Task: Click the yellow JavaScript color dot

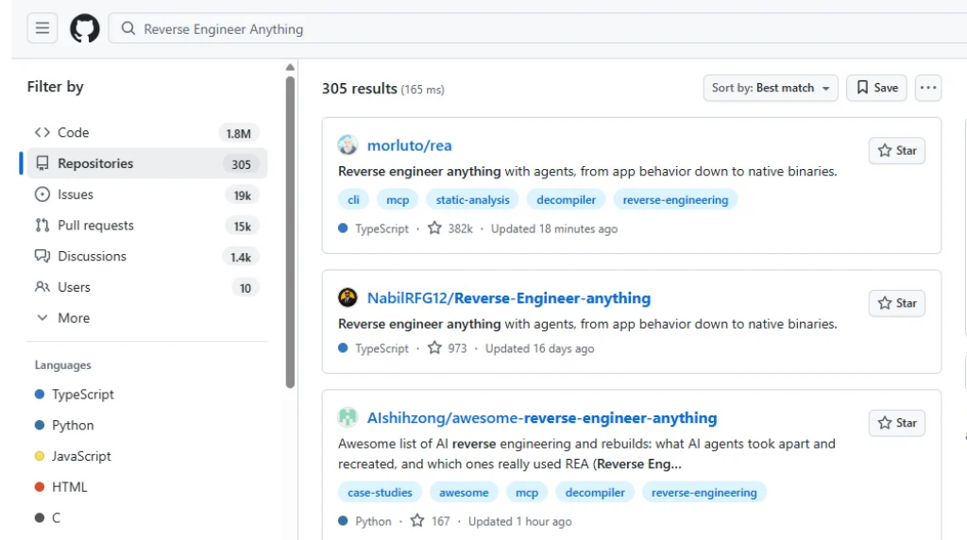Action: click(40, 456)
